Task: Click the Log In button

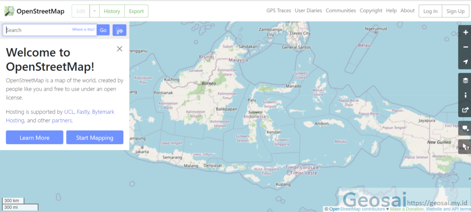Action: click(430, 11)
